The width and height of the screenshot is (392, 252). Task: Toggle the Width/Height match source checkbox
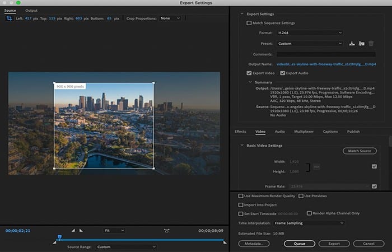click(374, 166)
